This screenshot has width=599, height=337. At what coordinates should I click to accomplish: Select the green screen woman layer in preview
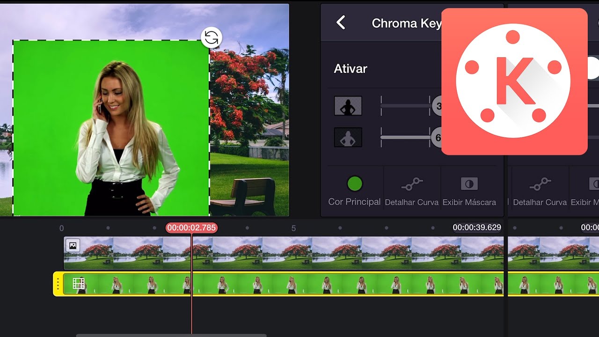tap(111, 128)
